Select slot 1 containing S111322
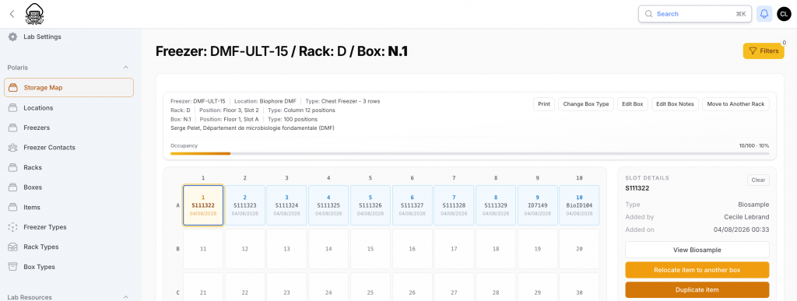Screen dimensions: 797x301 coord(203,205)
